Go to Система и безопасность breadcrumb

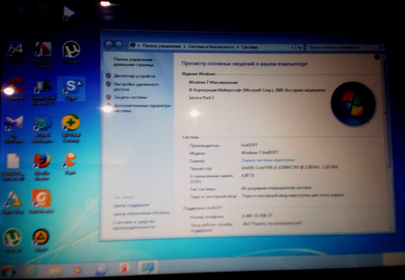click(211, 46)
